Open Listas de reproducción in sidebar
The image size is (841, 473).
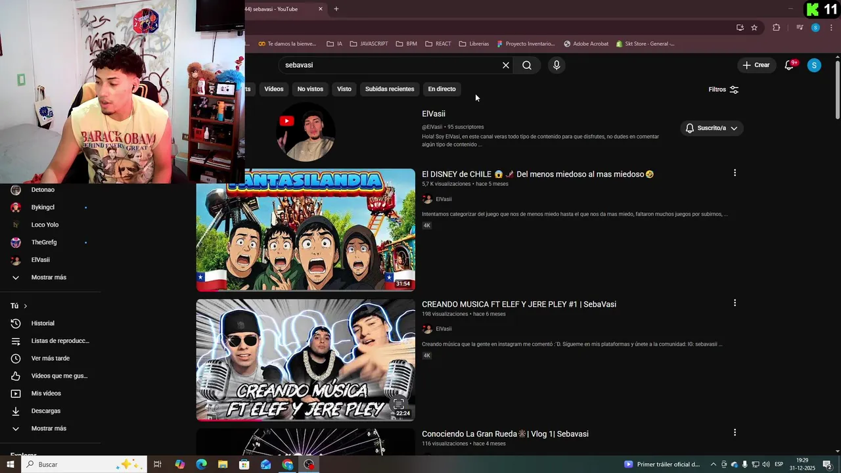[51, 341]
